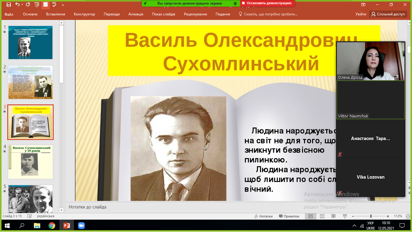Click the Спільний доступ share button
Image resolution: width=412 pixels, height=235 pixels.
point(388,14)
